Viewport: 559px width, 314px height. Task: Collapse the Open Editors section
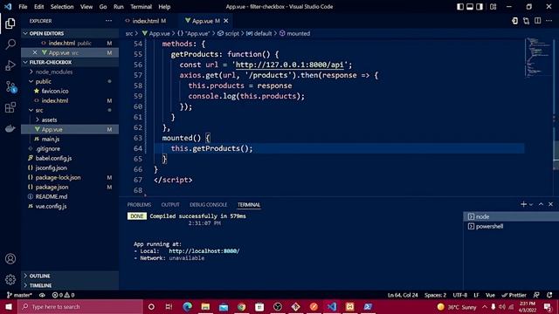tap(70, 33)
